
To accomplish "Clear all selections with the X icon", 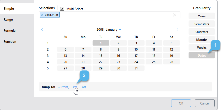I will coord(174,15).
